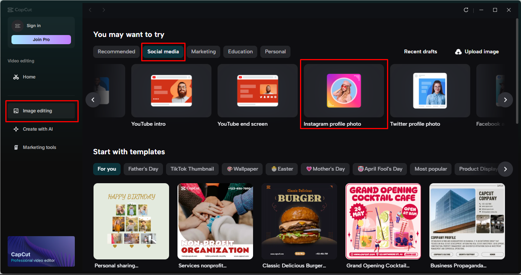
Task: Select the Education category chip
Action: click(x=240, y=51)
